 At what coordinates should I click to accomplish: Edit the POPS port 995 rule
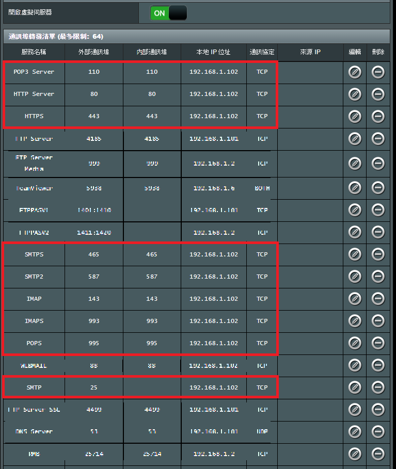click(x=355, y=343)
